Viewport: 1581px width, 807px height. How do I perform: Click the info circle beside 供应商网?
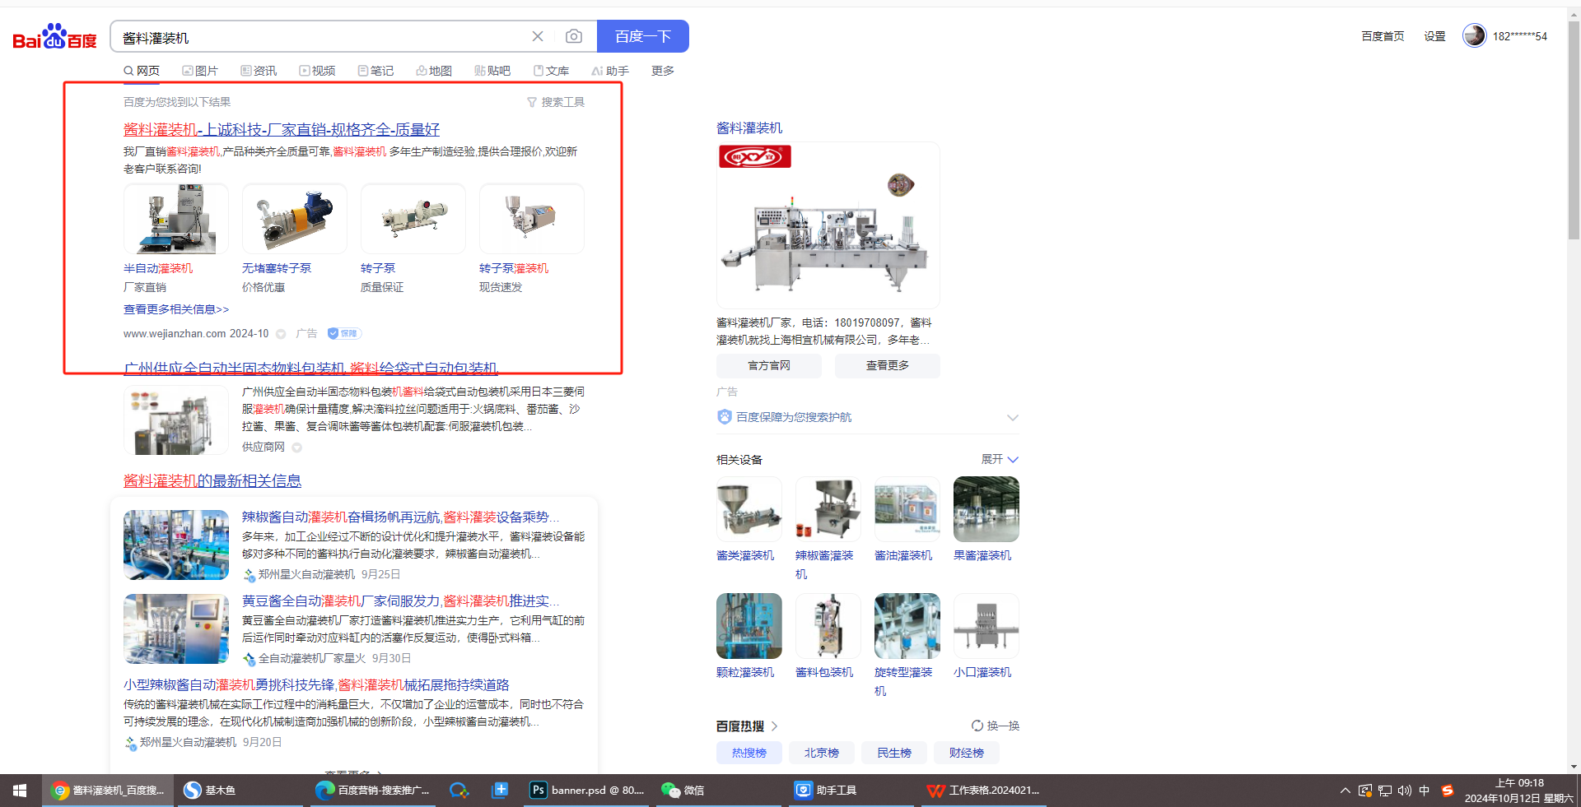[x=297, y=448]
